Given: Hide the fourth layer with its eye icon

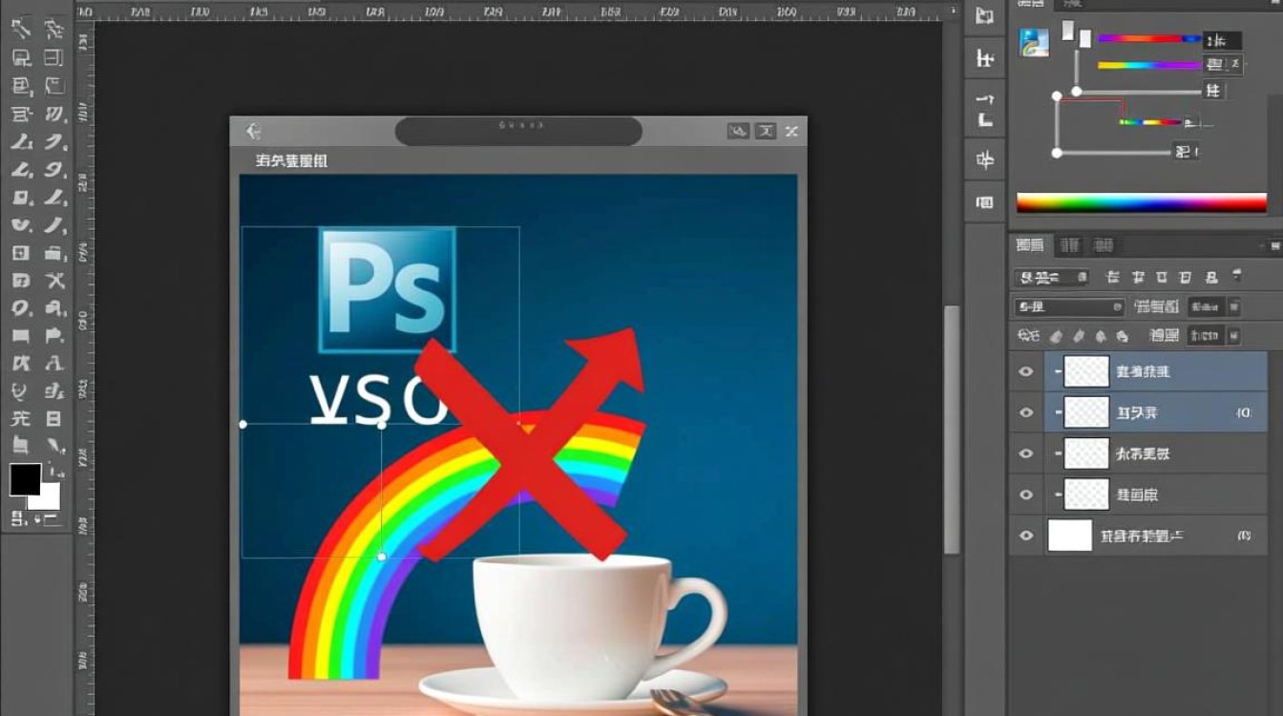Looking at the screenshot, I should click(1026, 495).
